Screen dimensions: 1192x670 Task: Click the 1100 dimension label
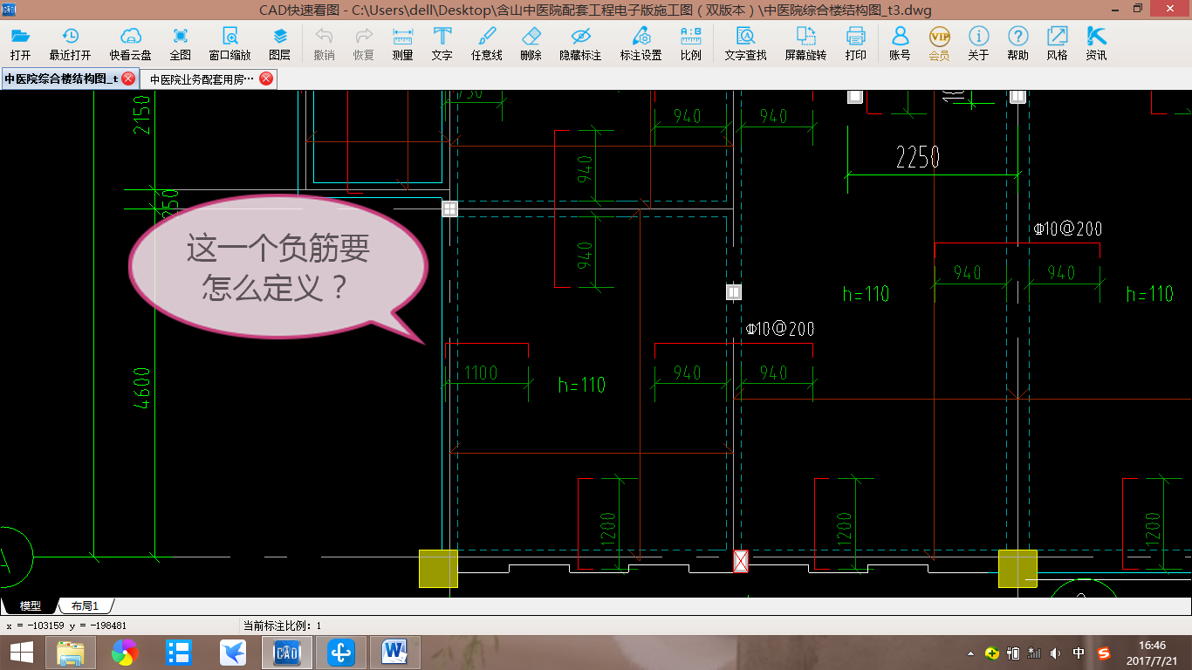(481, 373)
